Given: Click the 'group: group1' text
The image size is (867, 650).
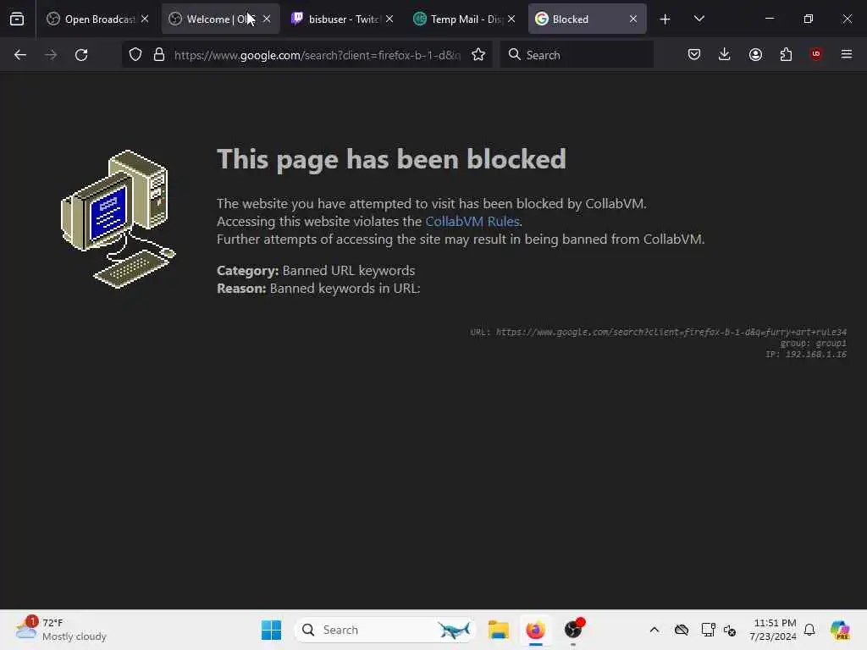Looking at the screenshot, I should (814, 344).
